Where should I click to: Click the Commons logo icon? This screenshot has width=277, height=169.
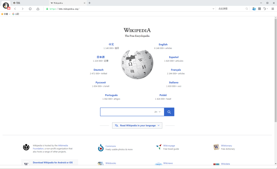pos(101,148)
